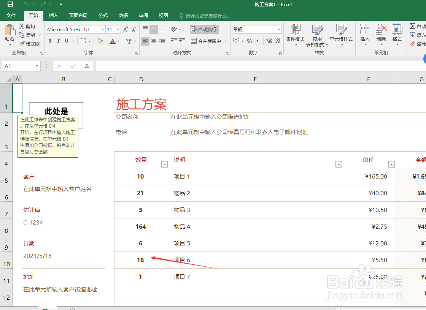Click the text orientation icon
The width and height of the screenshot is (426, 310).
tap(174, 29)
